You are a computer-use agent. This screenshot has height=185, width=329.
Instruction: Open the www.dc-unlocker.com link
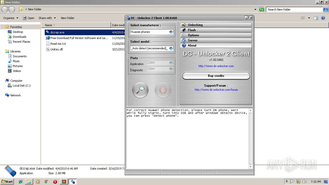point(216,66)
